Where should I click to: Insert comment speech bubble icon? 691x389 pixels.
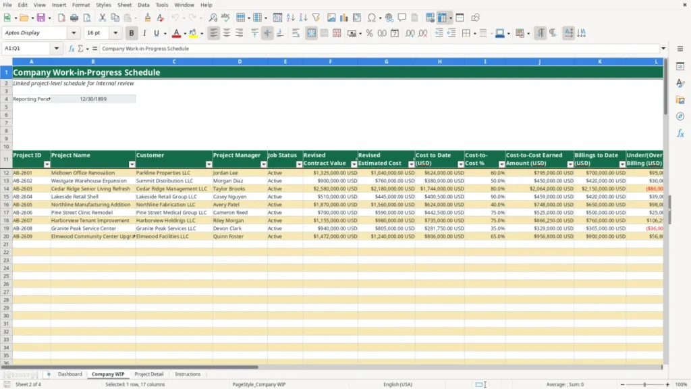pyautogui.click(x=402, y=18)
